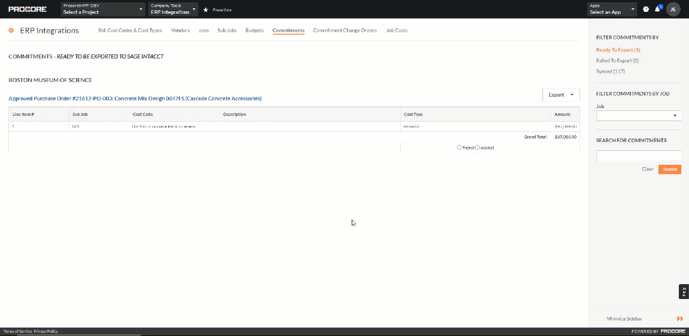
Task: Open the JE user avatar menu
Action: point(673,10)
